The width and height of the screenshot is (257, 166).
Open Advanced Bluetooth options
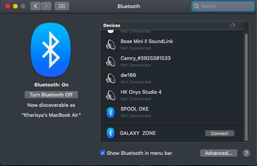(x=219, y=153)
